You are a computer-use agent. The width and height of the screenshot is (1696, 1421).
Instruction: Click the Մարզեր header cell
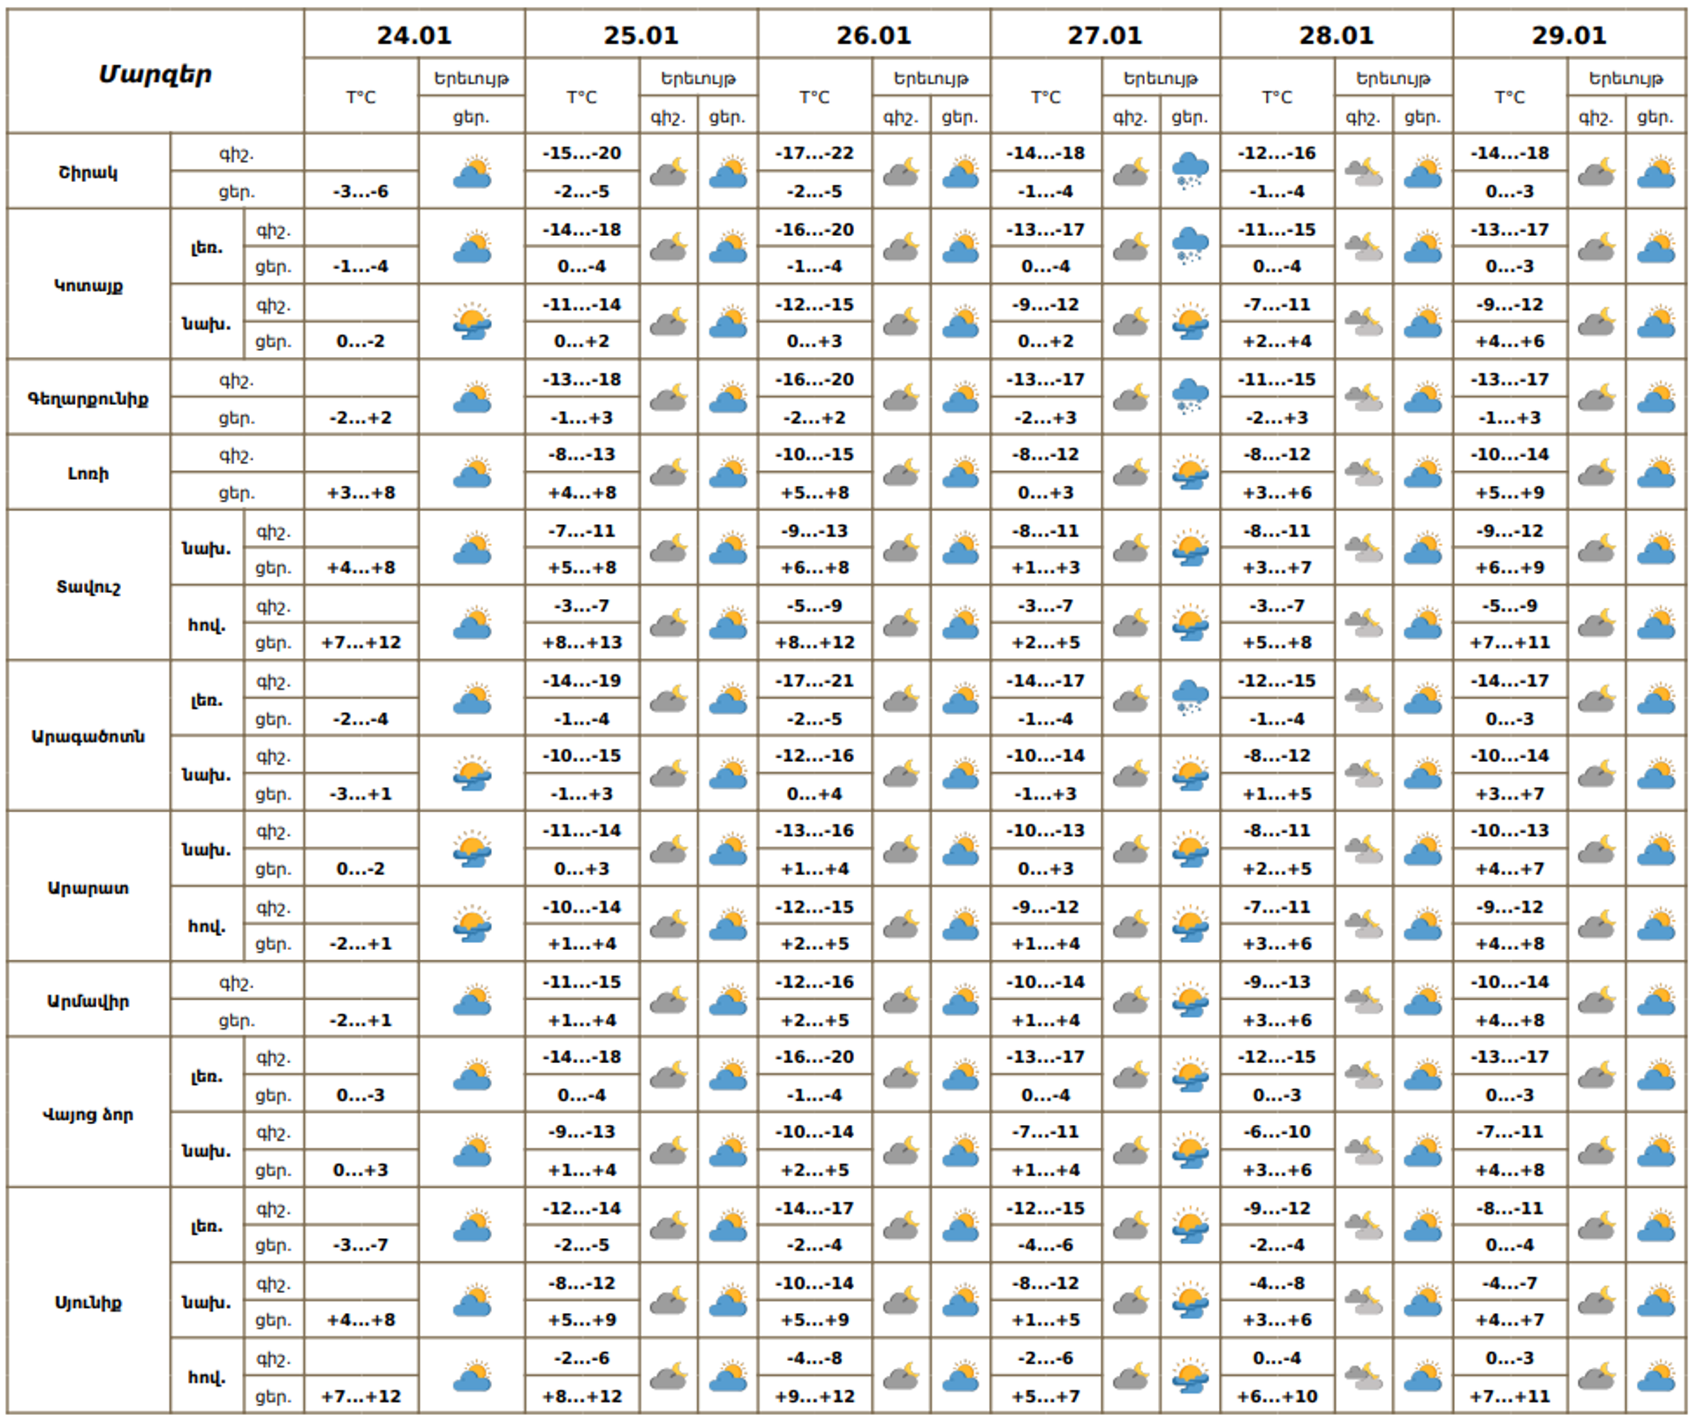click(x=155, y=73)
